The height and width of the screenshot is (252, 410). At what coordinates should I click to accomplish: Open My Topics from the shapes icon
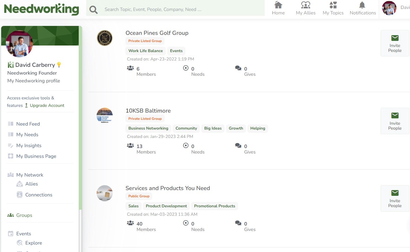(x=333, y=5)
